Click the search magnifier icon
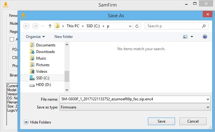This screenshot has width=215, height=132. pos(204,26)
